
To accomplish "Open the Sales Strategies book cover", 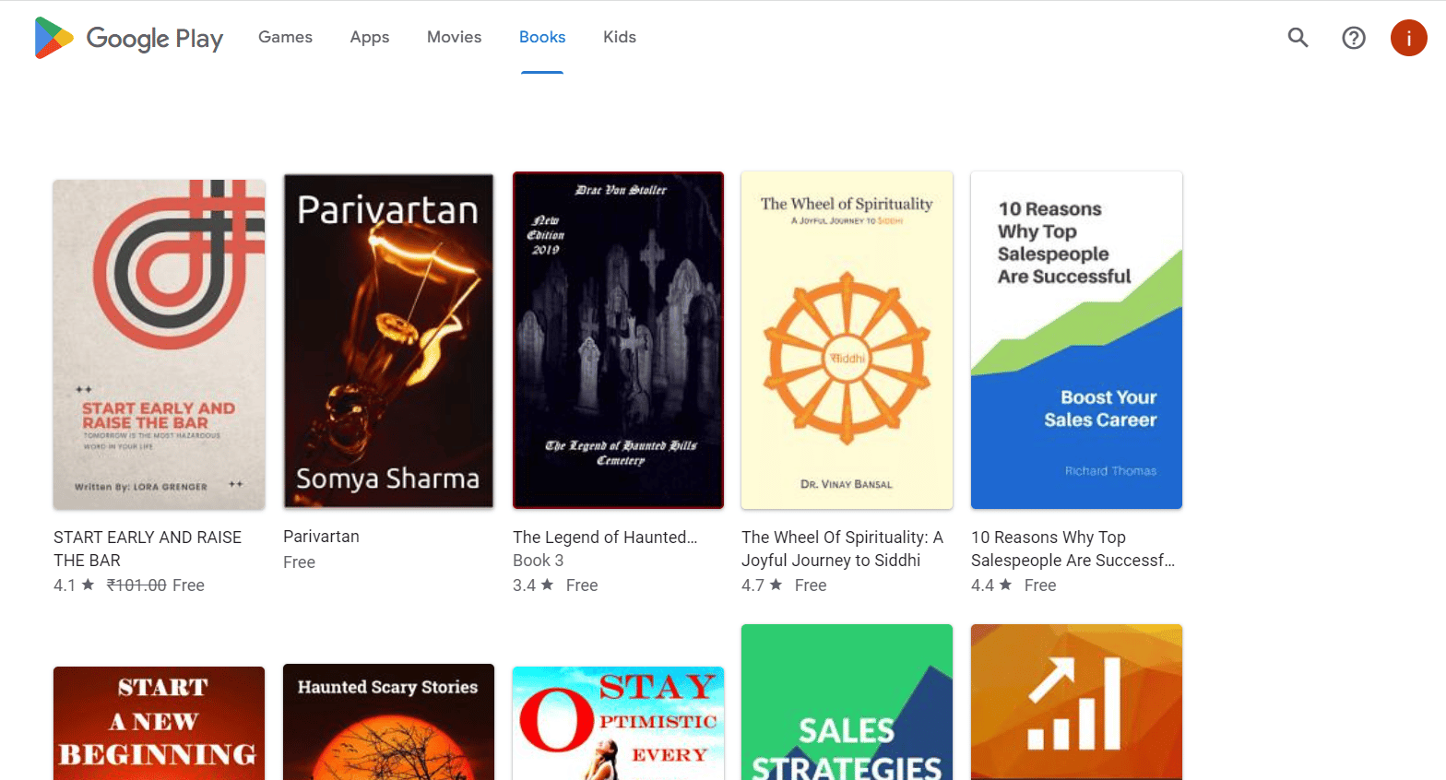I will point(847,703).
